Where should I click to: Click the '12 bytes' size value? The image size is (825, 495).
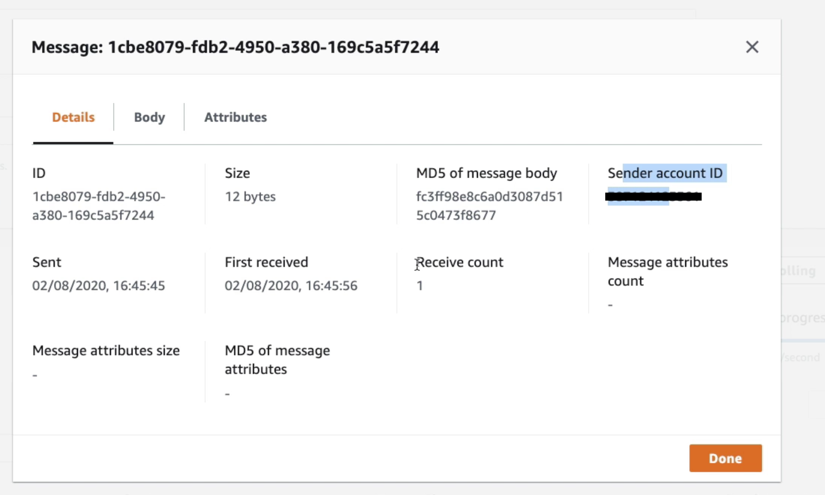[x=250, y=197]
